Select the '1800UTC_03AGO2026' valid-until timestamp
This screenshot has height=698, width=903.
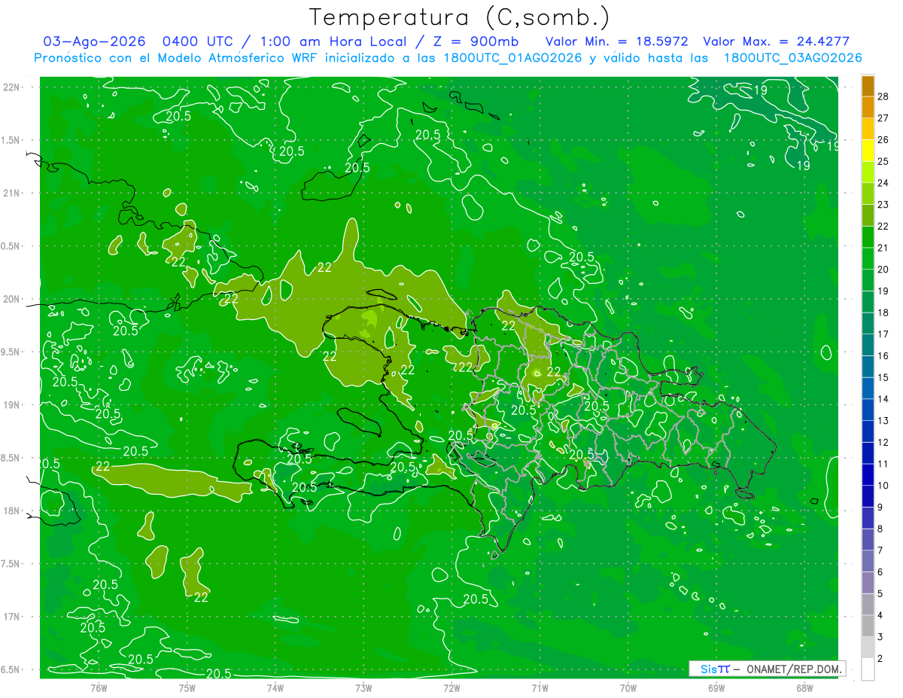(x=792, y=57)
